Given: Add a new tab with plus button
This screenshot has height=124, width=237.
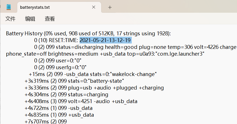Looking at the screenshot, I should 110,7.
